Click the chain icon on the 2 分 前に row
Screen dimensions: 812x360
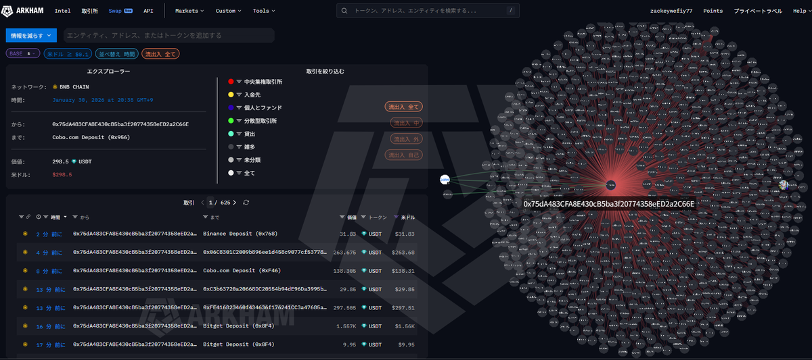tap(25, 234)
